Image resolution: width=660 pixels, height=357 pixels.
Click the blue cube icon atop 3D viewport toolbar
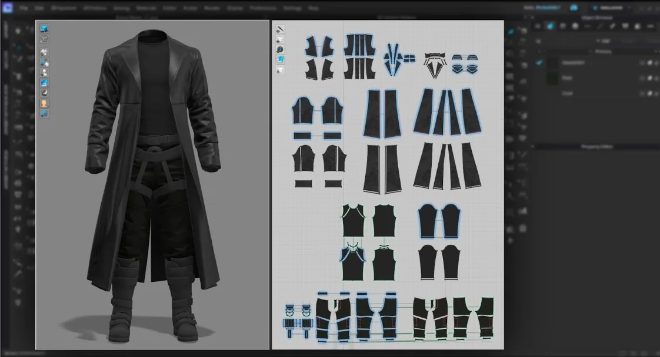point(44,29)
